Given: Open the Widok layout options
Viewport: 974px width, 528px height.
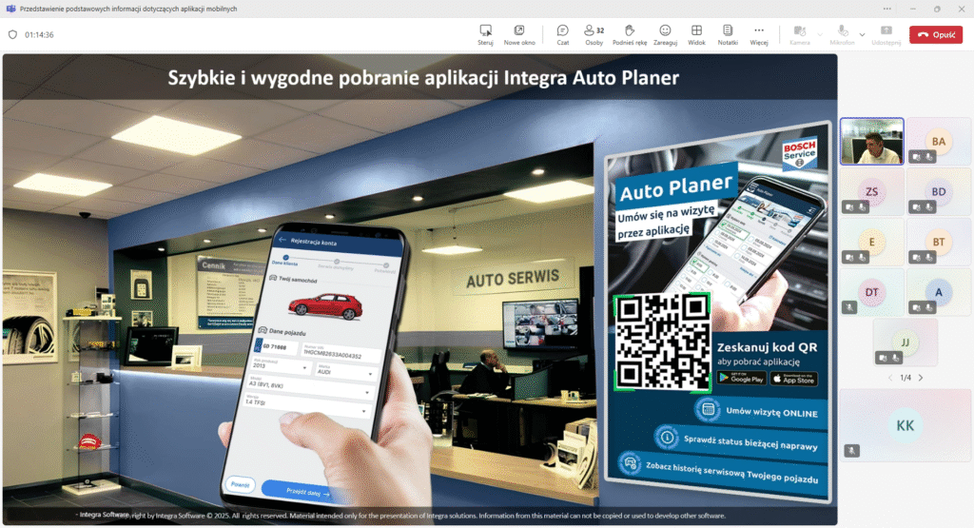Looking at the screenshot, I should (x=696, y=35).
